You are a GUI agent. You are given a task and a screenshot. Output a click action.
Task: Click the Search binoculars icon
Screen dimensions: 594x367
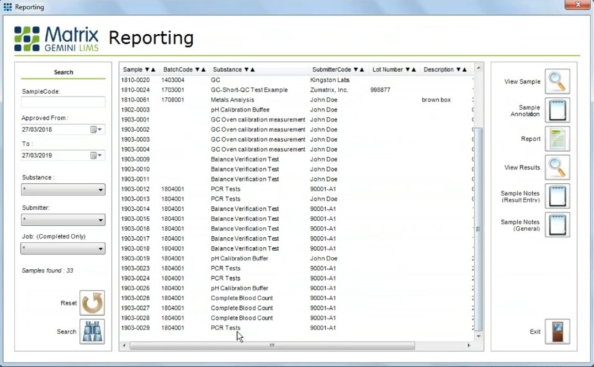tap(92, 331)
